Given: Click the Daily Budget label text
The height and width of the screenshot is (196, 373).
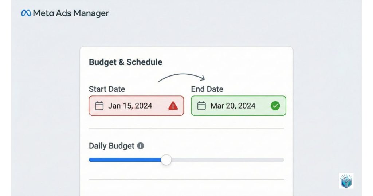Looking at the screenshot, I should tap(111, 146).
